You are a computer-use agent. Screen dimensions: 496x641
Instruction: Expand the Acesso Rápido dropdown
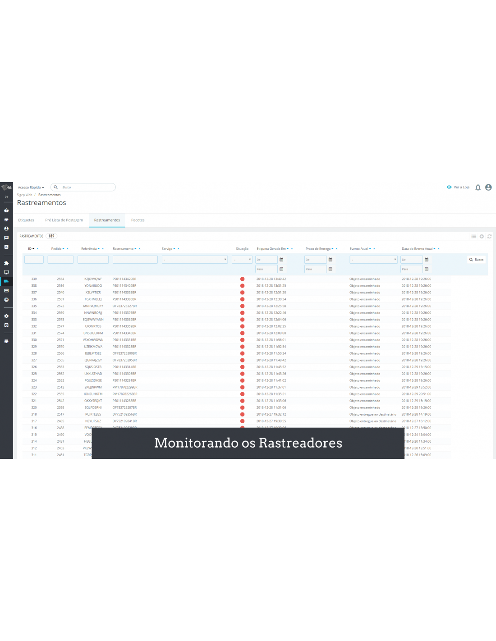31,188
